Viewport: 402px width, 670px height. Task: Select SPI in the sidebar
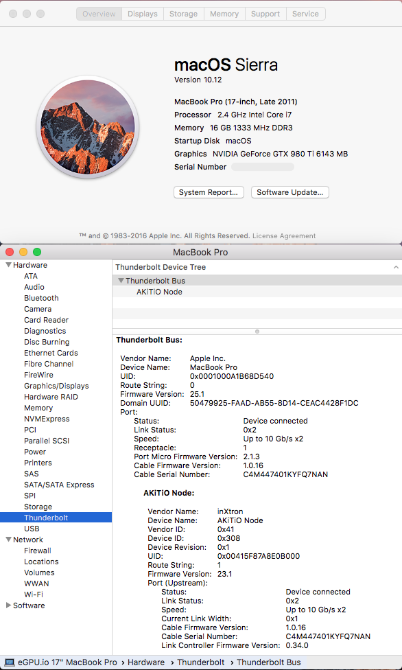pyautogui.click(x=30, y=496)
